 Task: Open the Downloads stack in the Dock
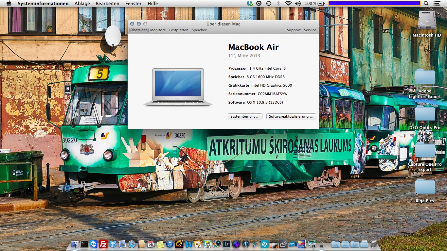[x=355, y=244]
